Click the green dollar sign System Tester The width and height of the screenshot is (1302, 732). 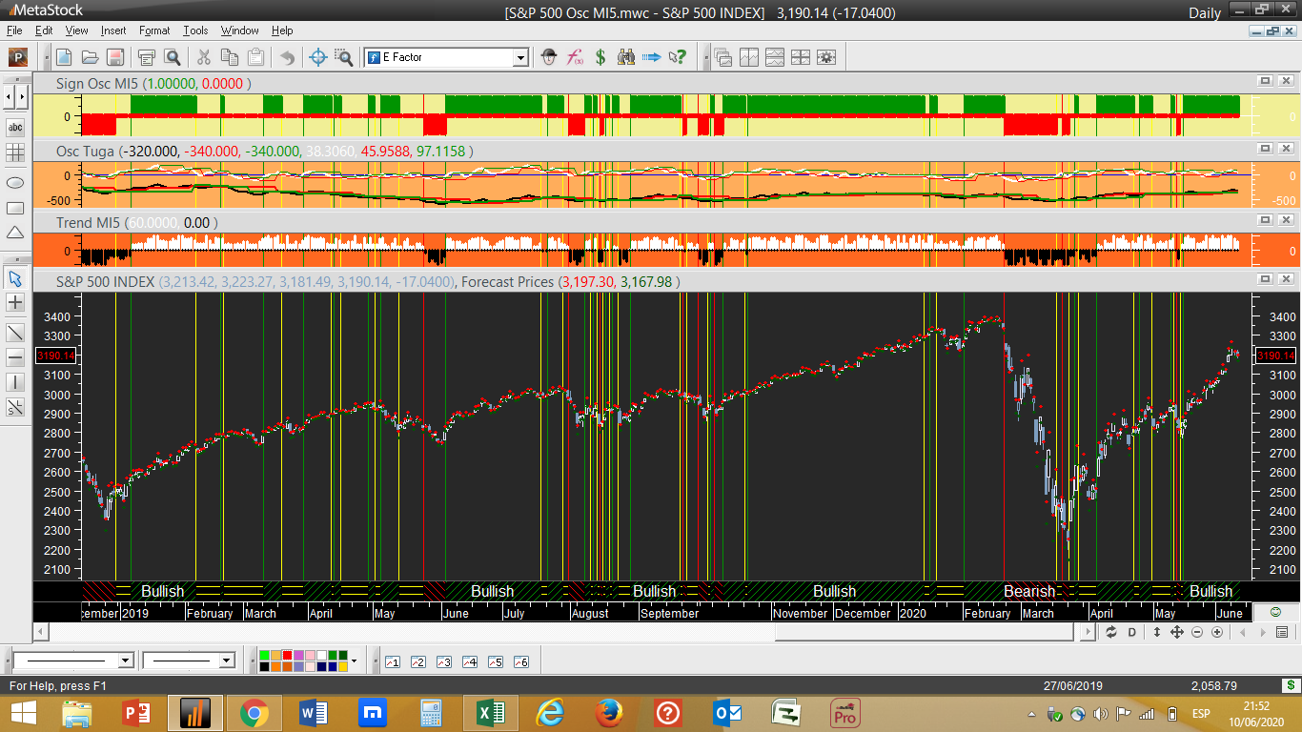[600, 57]
